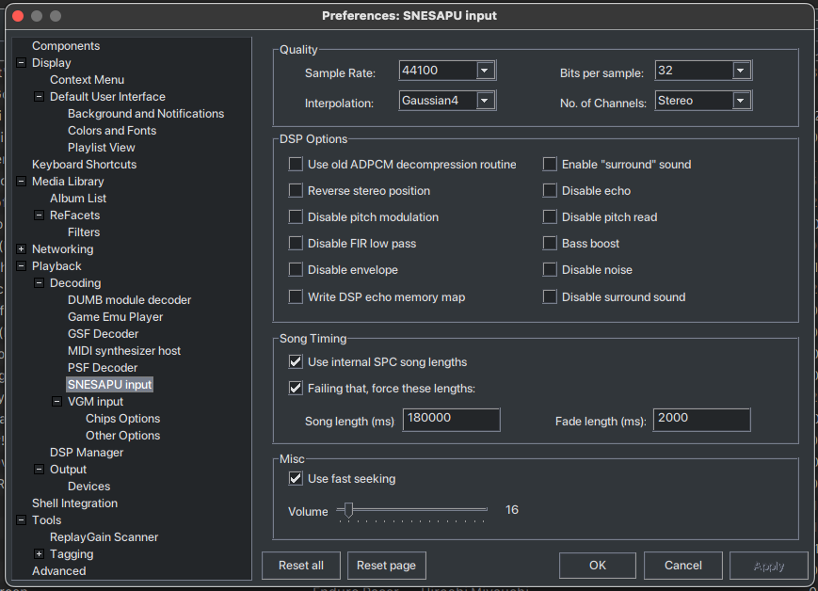
Task: Select Devices under Output
Action: click(x=89, y=487)
